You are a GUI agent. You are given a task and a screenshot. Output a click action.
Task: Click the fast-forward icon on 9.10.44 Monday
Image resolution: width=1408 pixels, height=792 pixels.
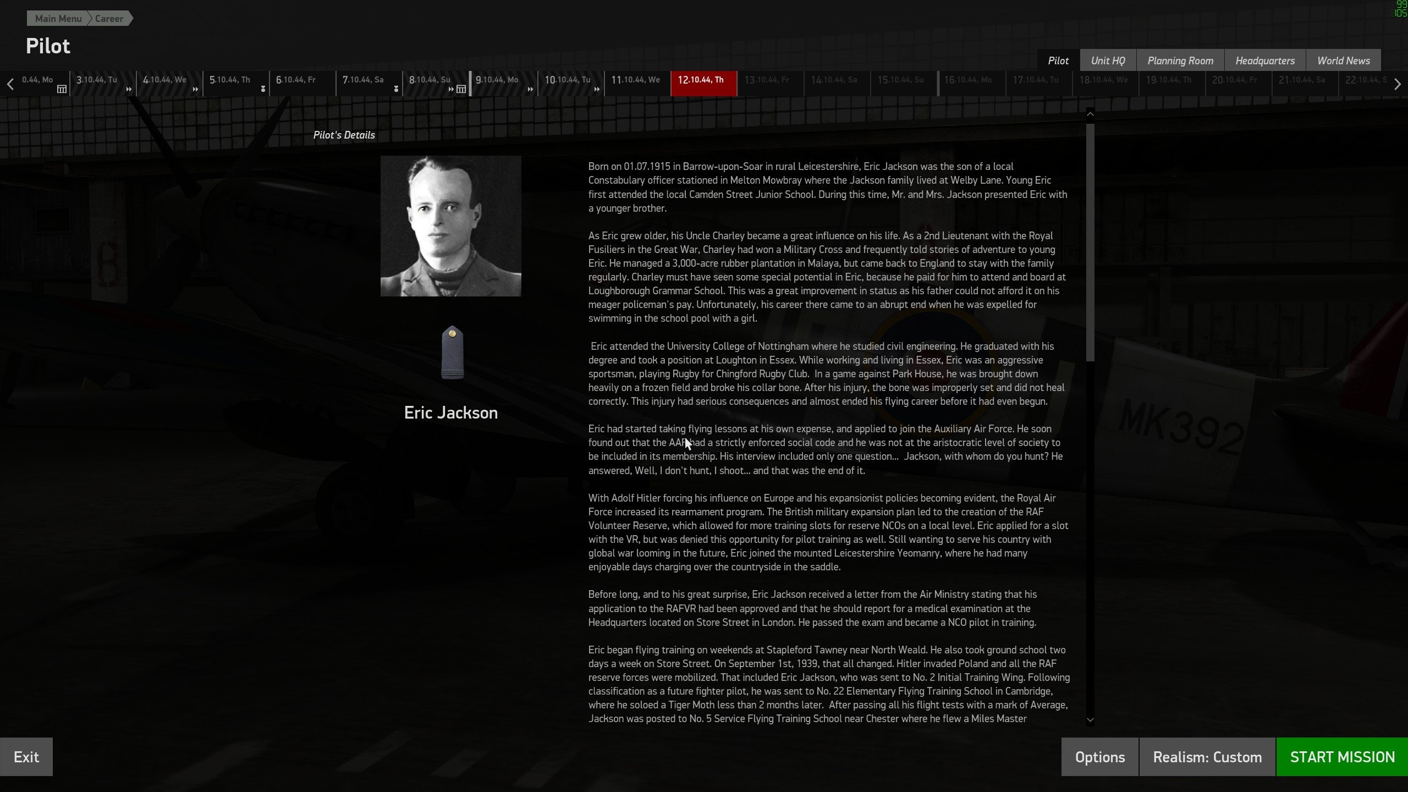pos(530,89)
